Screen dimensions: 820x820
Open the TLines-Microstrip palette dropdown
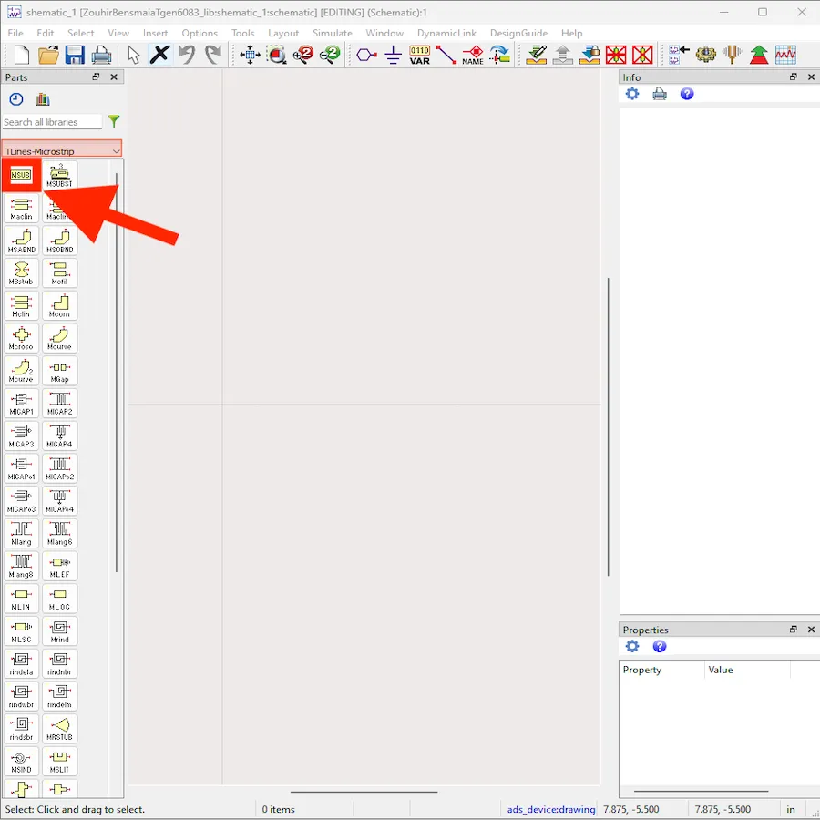click(x=62, y=150)
